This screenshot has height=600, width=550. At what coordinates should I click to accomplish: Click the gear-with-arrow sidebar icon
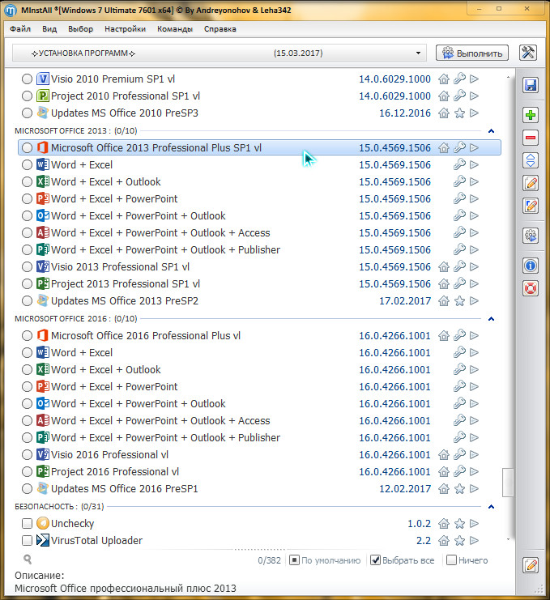(531, 236)
